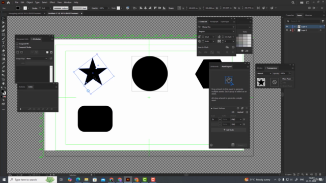
Task: Open font style dropdown Regular
Action: 233,32
